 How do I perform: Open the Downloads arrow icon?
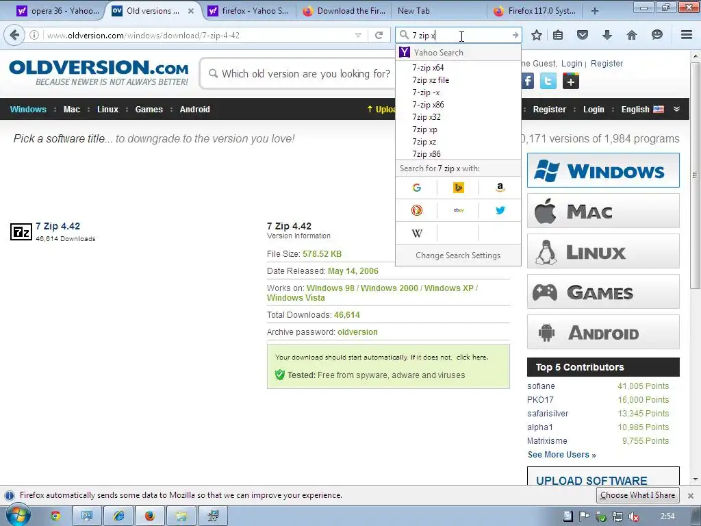point(607,35)
